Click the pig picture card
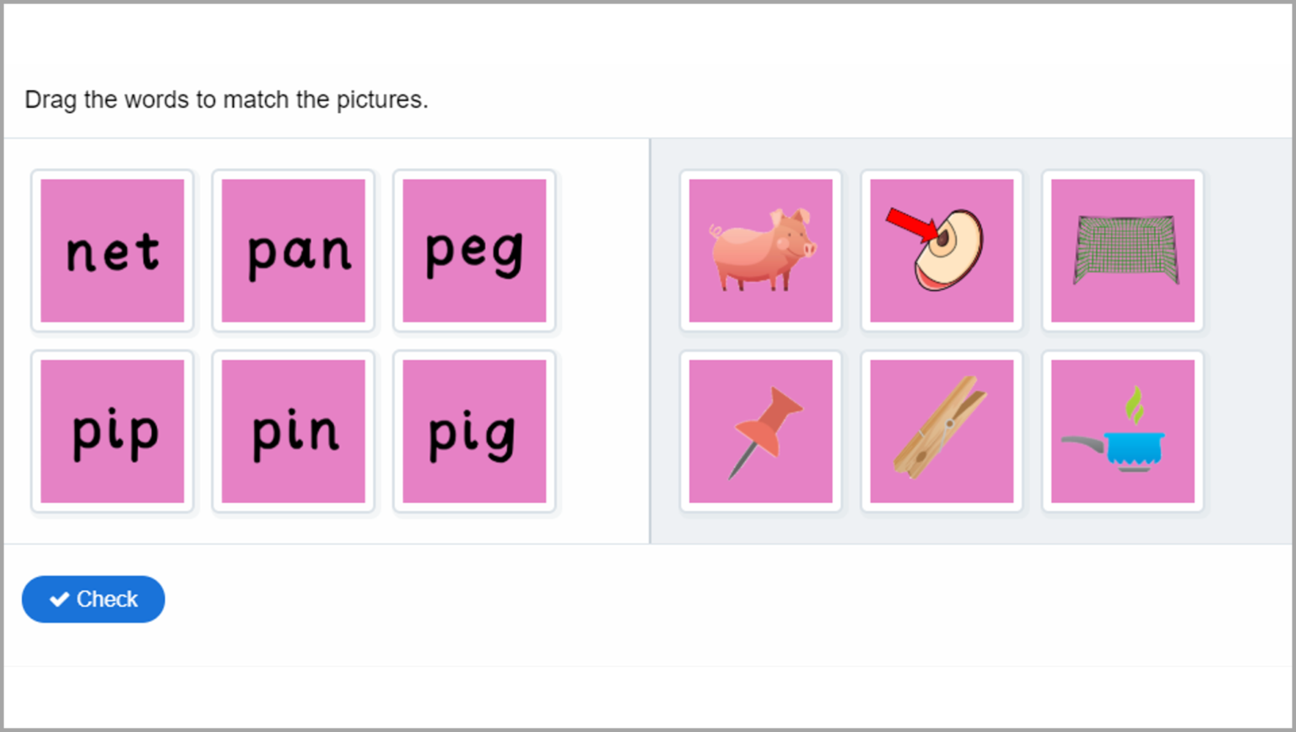Image resolution: width=1296 pixels, height=732 pixels. tap(760, 250)
